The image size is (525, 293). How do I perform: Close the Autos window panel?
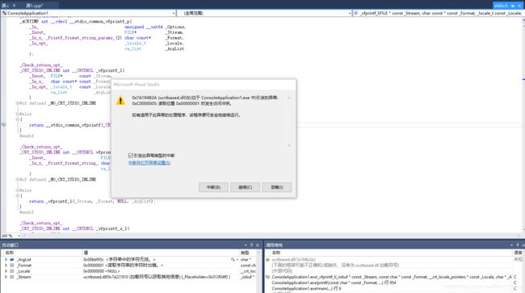click(x=258, y=245)
